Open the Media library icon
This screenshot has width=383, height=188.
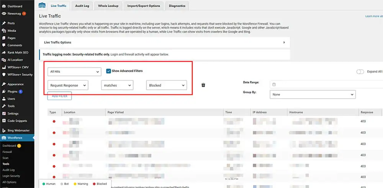pos(4,31)
